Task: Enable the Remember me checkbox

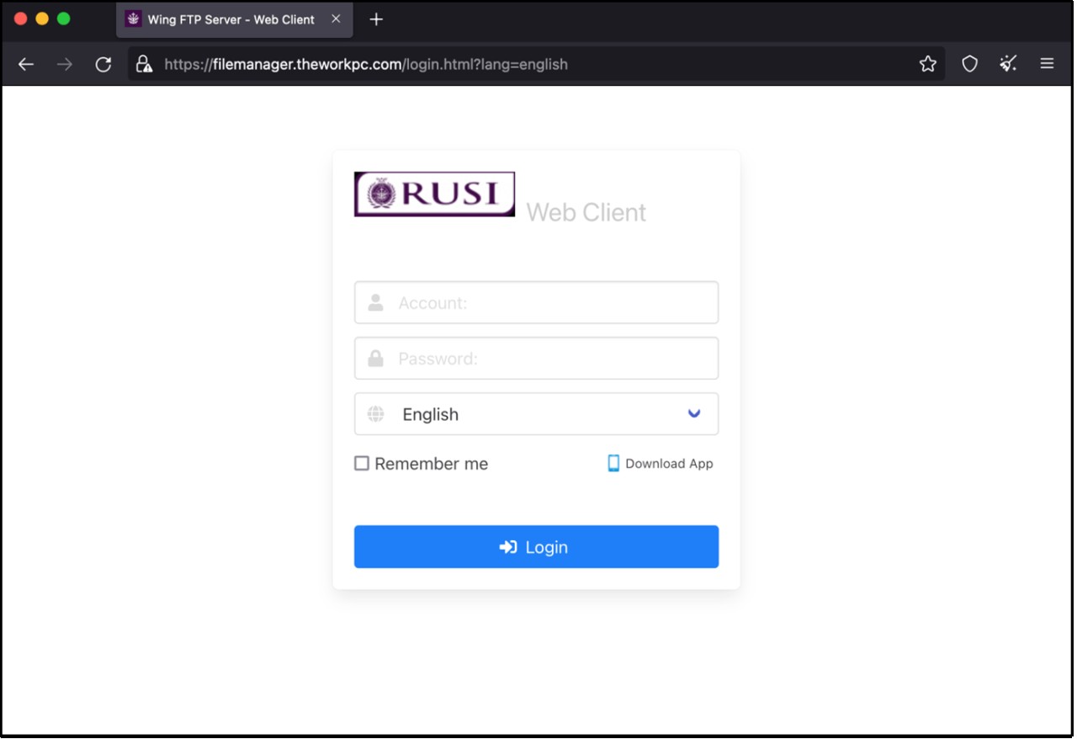Action: (362, 463)
